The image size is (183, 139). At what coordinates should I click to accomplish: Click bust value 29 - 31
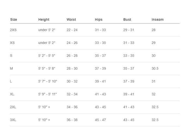pyautogui.click(x=129, y=30)
